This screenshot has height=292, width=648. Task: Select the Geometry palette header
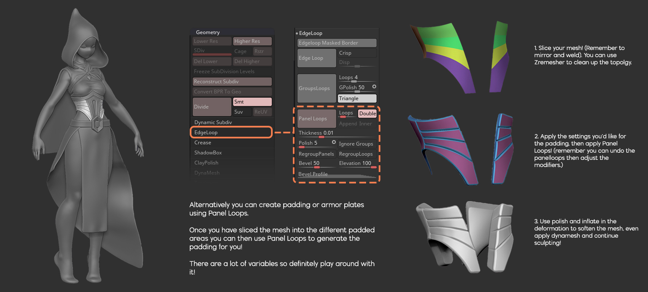click(207, 32)
